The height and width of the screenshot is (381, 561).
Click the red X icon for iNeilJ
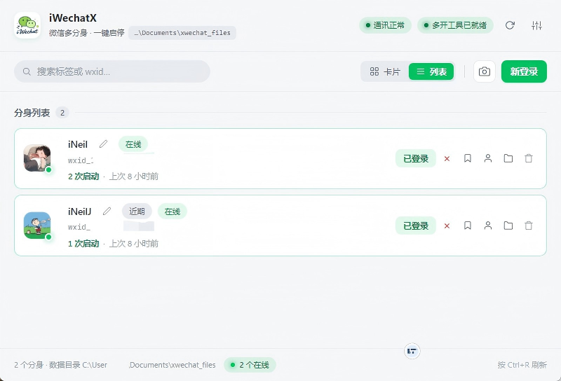tap(447, 226)
